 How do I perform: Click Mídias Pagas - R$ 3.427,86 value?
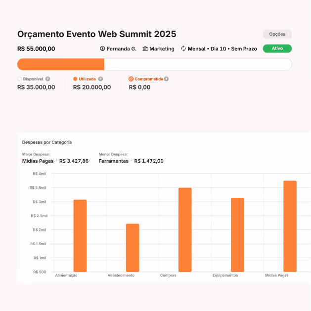[55, 161]
